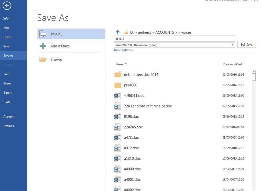Viewport: 262px width, 191px height.
Task: Click invoices in the breadcrumb path
Action: click(185, 32)
